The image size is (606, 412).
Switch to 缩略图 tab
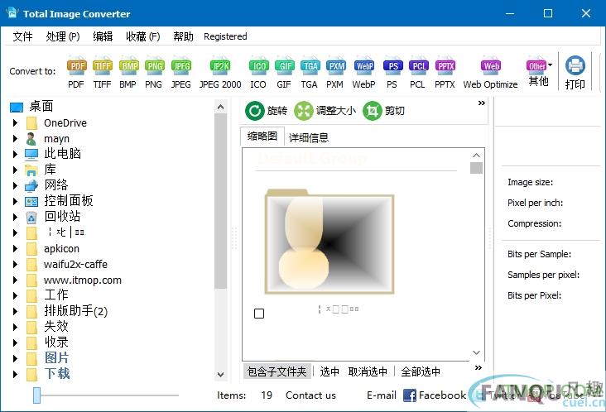tap(262, 136)
